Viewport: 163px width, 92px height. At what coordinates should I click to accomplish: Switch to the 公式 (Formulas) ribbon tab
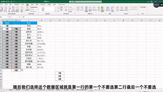pyautogui.click(x=23, y=5)
